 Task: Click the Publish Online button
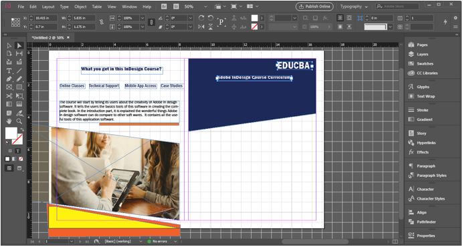(314, 7)
